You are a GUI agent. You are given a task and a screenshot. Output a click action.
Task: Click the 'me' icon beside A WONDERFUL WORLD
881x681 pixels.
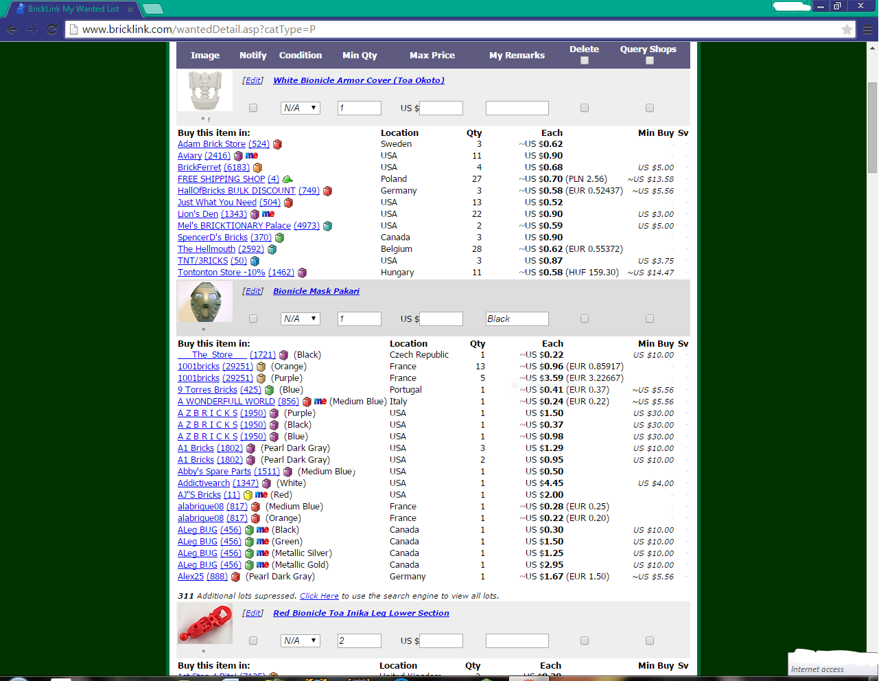320,402
